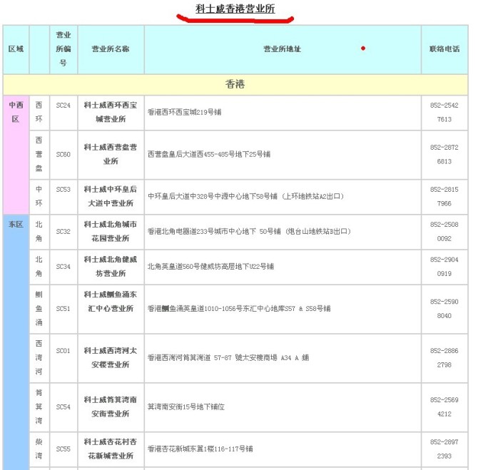Viewport: 478px width, 470px height.
Task: Select the 西湾河 area cell
Action: point(39,358)
